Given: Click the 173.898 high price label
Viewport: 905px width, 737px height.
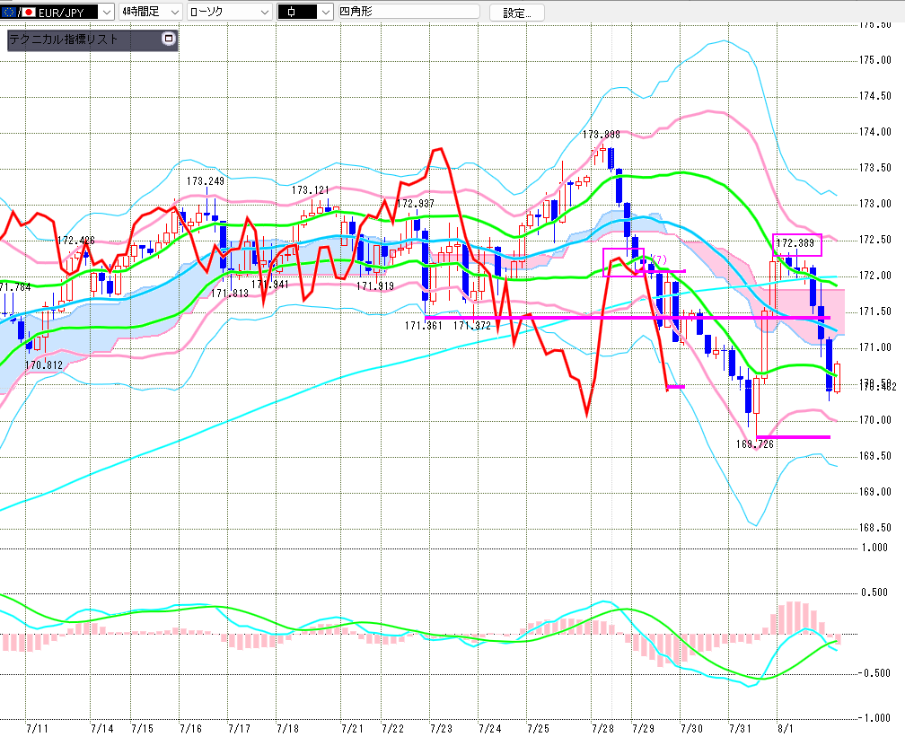Looking at the screenshot, I should point(601,135).
